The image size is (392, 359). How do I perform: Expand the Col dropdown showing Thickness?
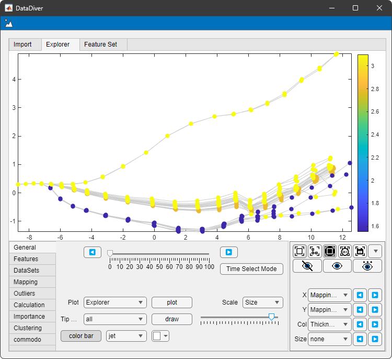coord(329,324)
